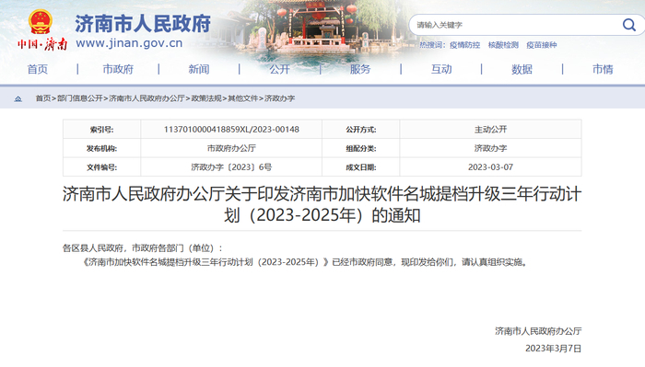This screenshot has width=645, height=367.
Task: Click the 市政府办公厅 table cell
Action: coord(231,148)
